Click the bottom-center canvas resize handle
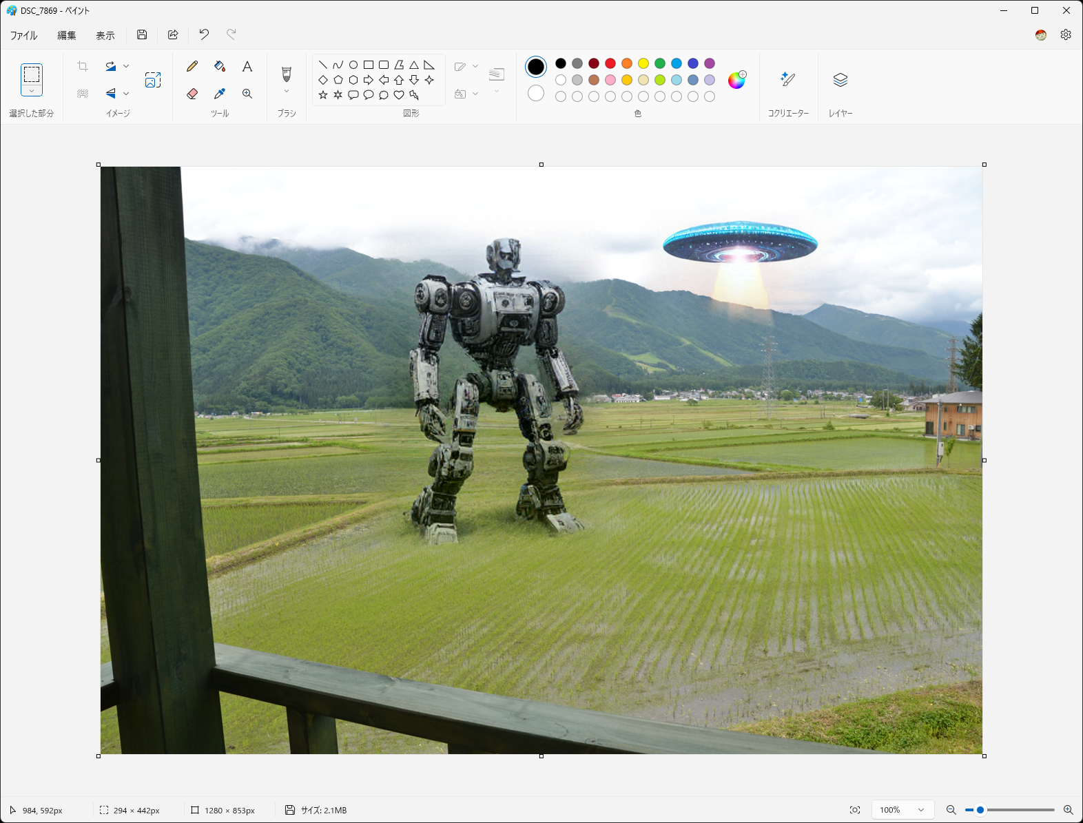The image size is (1083, 823). pos(541,756)
